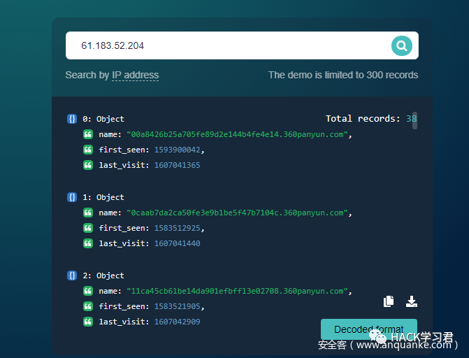Click the first_seen value 1583512925

pyautogui.click(x=178, y=228)
